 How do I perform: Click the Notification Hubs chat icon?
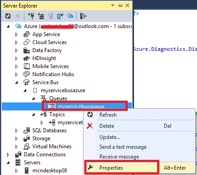(x=27, y=74)
